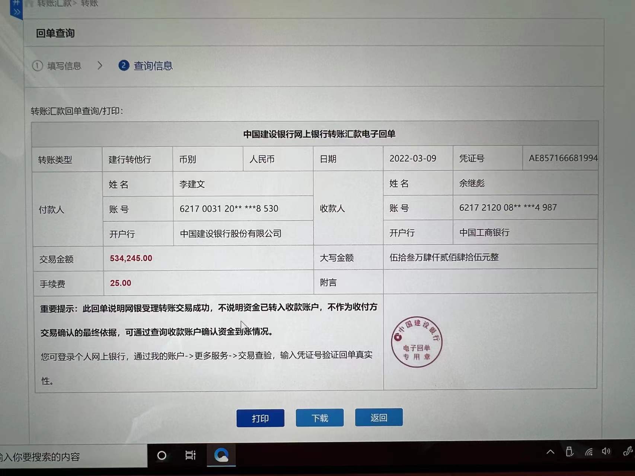Click the 转账 breadcrumb link

(89, 3)
